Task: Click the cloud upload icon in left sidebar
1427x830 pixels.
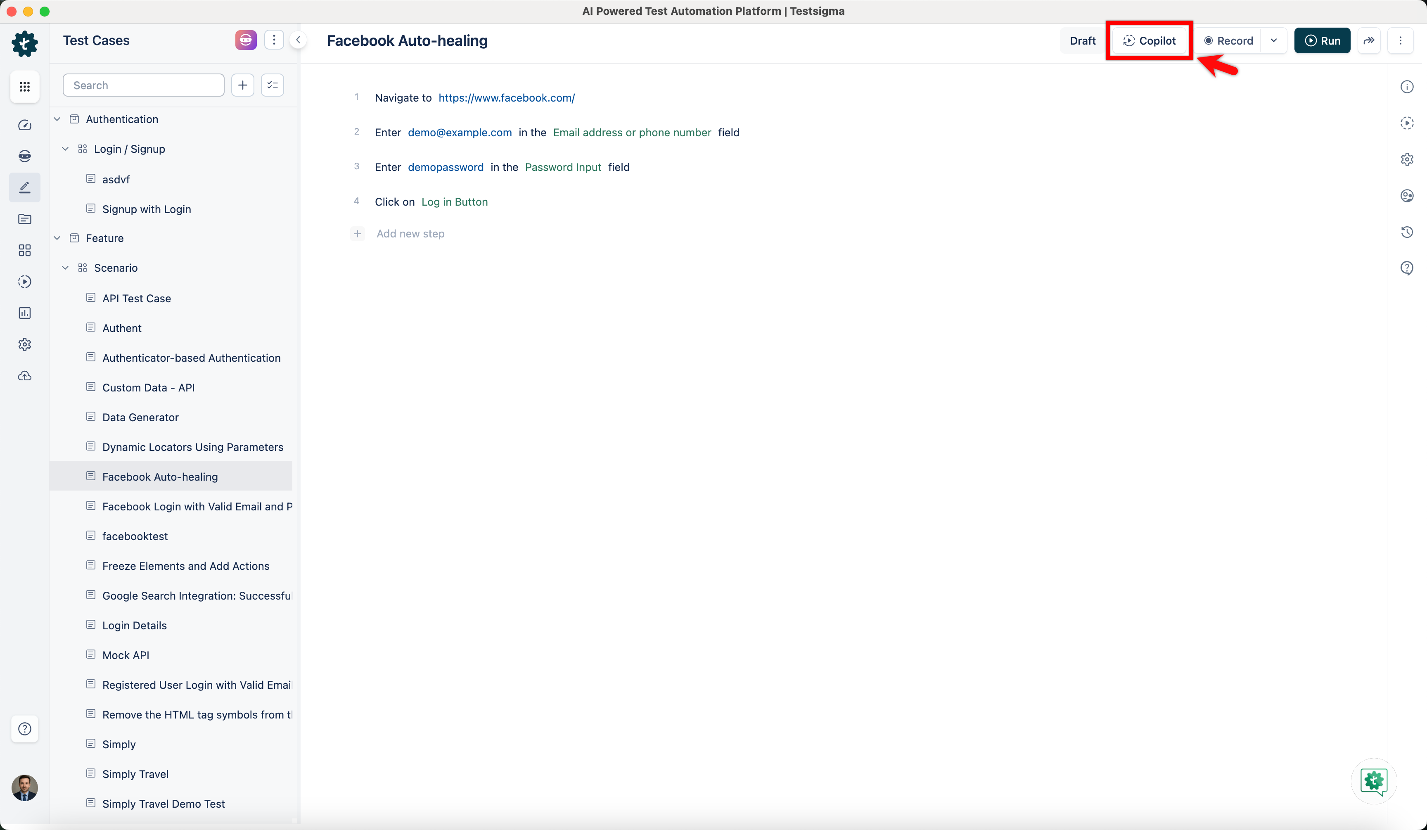Action: (24, 376)
